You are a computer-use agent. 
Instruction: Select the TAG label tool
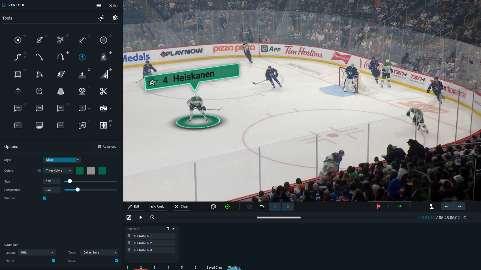click(18, 108)
